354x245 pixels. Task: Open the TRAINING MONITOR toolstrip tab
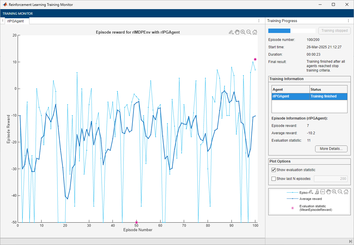18,14
